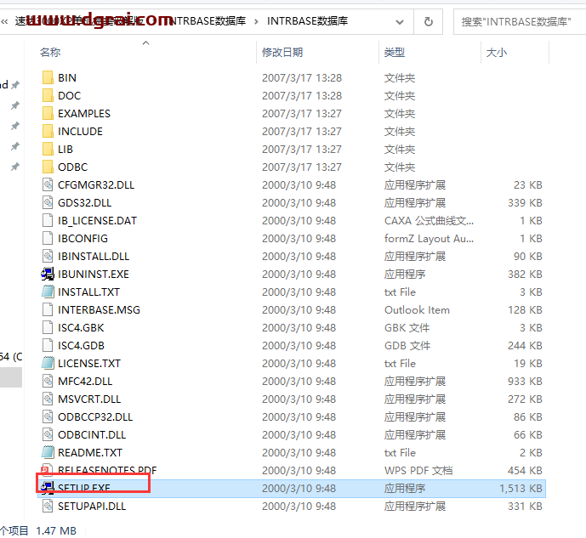The width and height of the screenshot is (586, 538).
Task: Click the ODBC folder icon
Action: click(48, 167)
